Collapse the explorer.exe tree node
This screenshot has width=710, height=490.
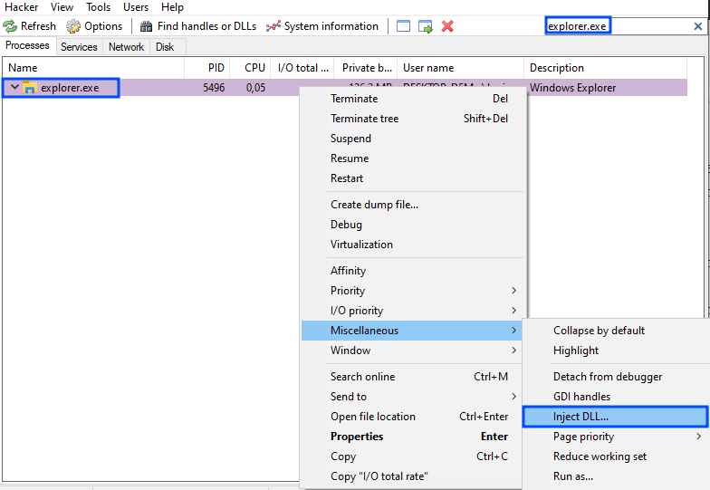coord(14,88)
